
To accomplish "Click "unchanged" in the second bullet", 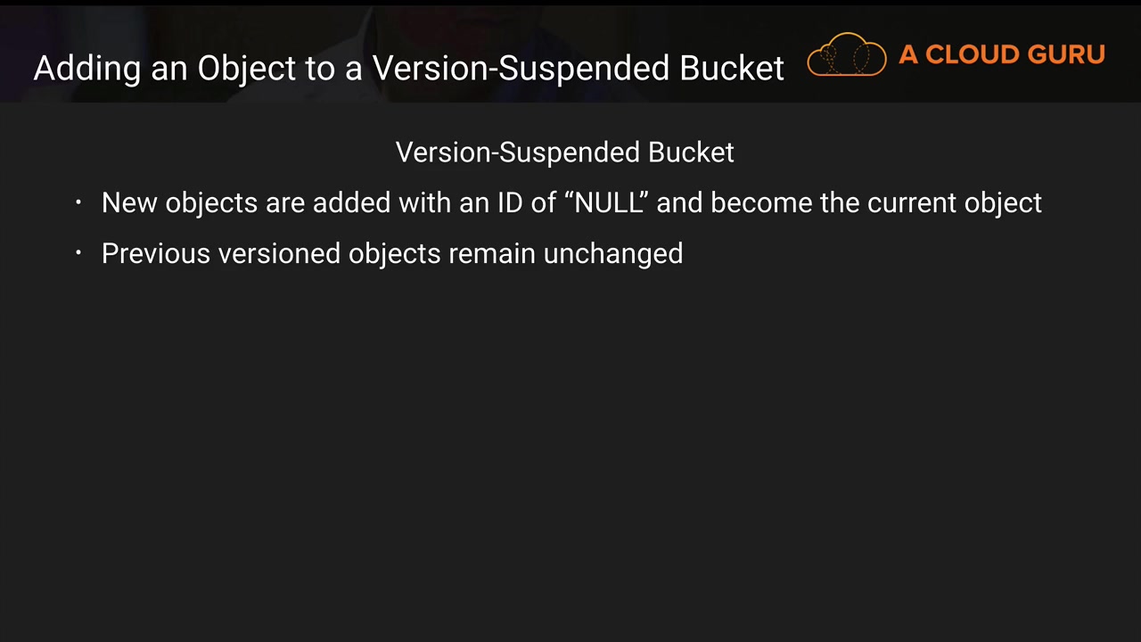I will tap(612, 254).
